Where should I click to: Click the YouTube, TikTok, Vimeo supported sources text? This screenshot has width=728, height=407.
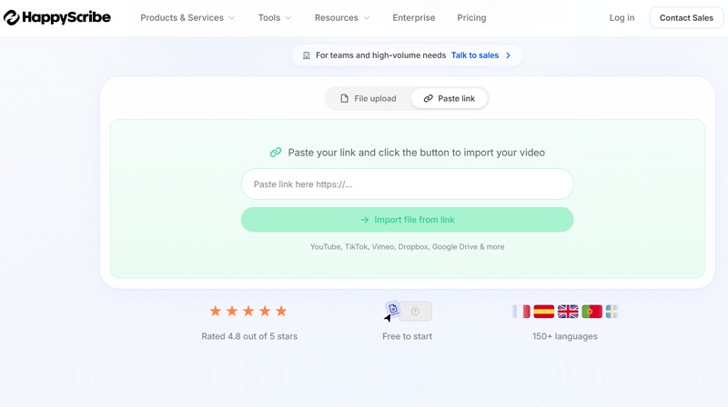(x=407, y=246)
